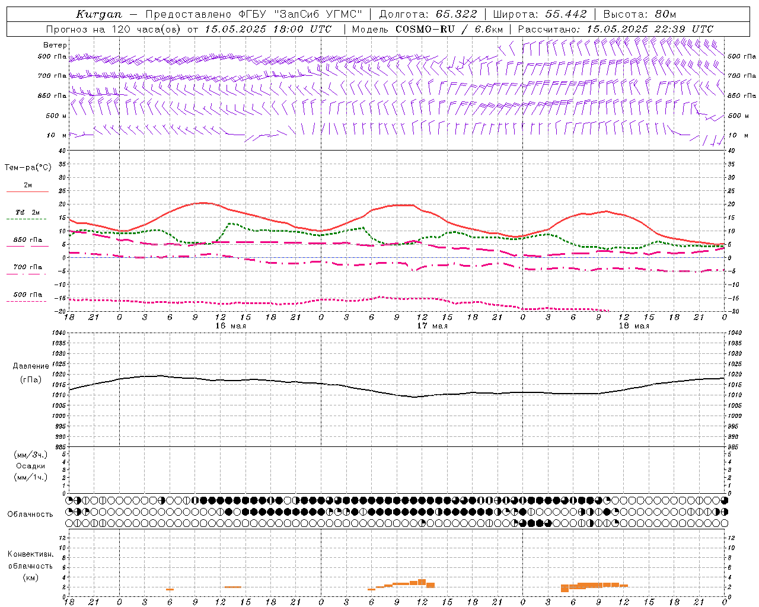Screen dimensions: 759x607
Task: Click the 2м temperature legend entry
Action: coord(28,185)
